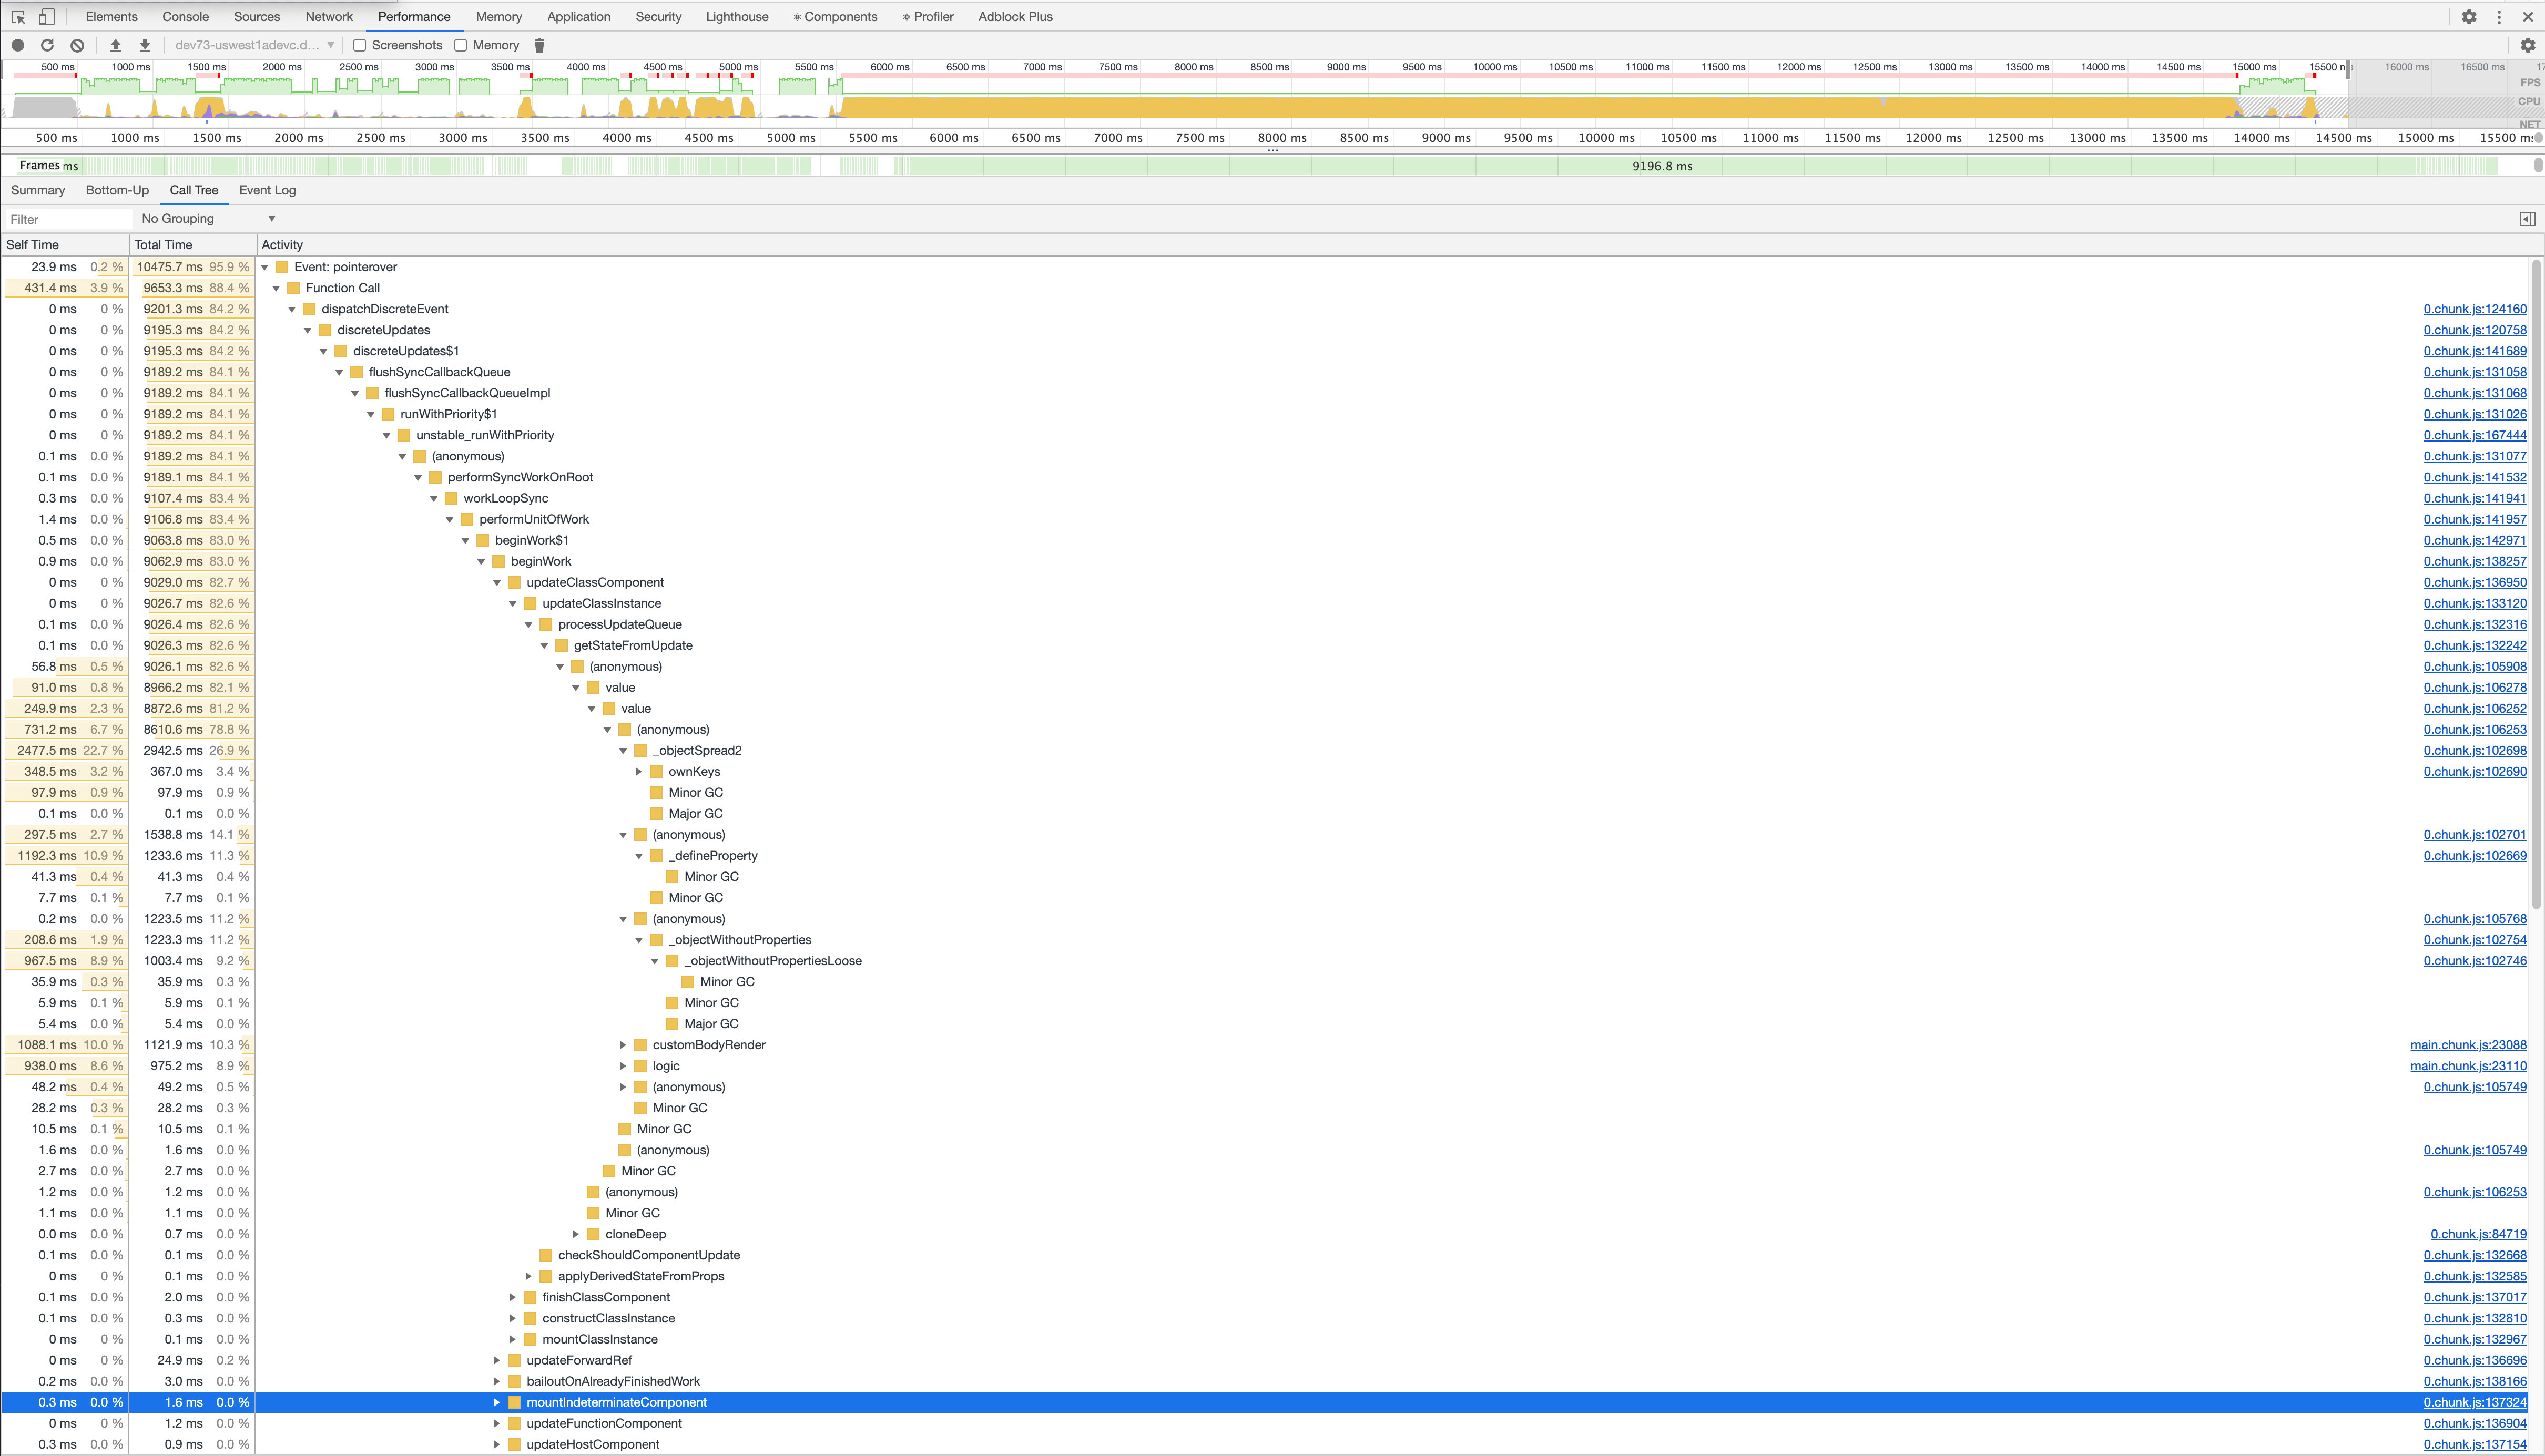Image resolution: width=2545 pixels, height=1456 pixels.
Task: Delete the recording with the trash icon
Action: coord(539,45)
